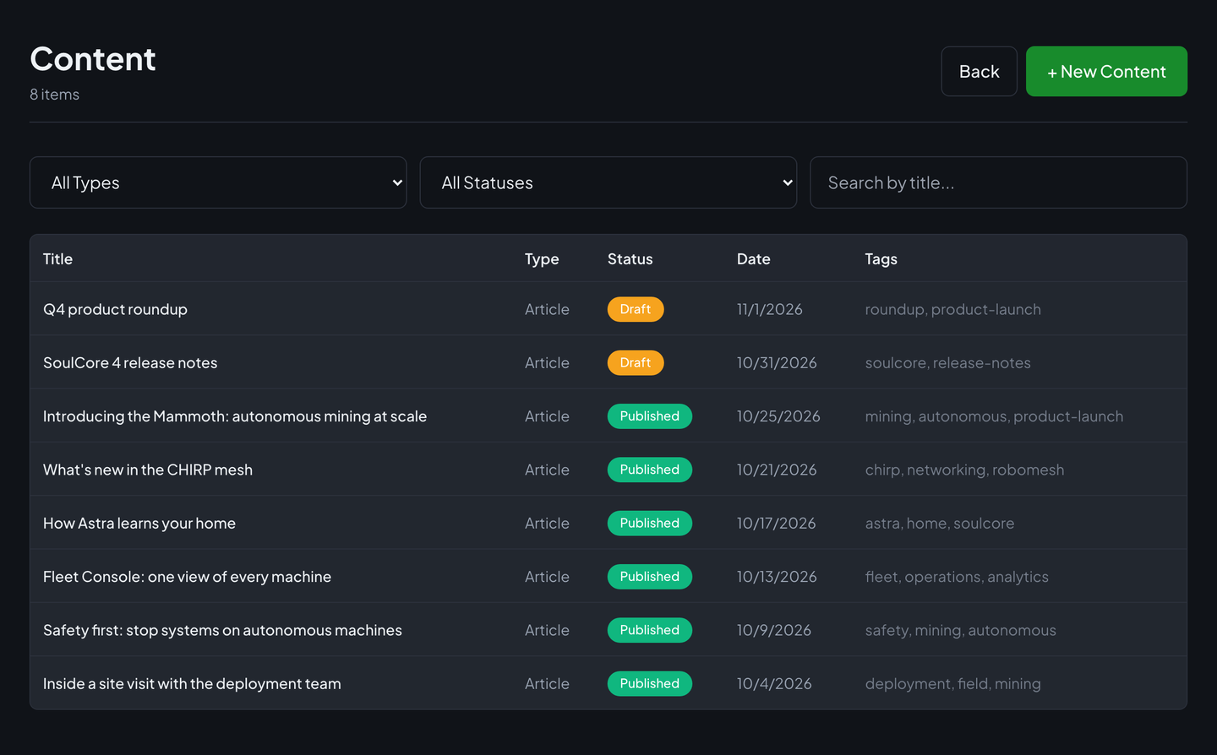Click tags fleet, operations, analytics

click(x=957, y=577)
